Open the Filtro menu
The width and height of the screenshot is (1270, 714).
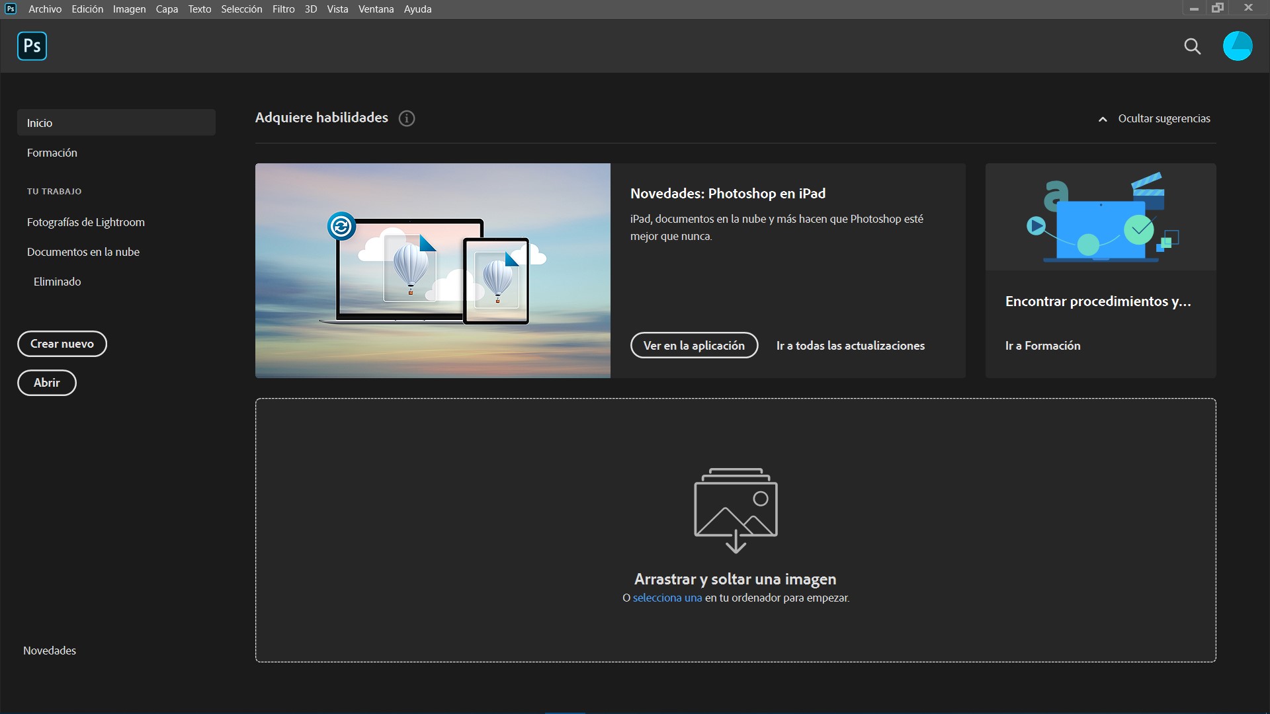coord(283,9)
